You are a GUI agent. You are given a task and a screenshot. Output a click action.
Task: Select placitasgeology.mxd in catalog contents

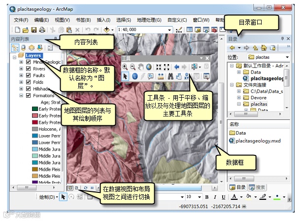click(255, 141)
